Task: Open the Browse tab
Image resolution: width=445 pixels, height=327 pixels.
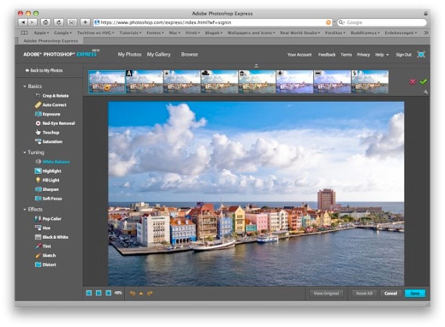Action: pos(190,54)
